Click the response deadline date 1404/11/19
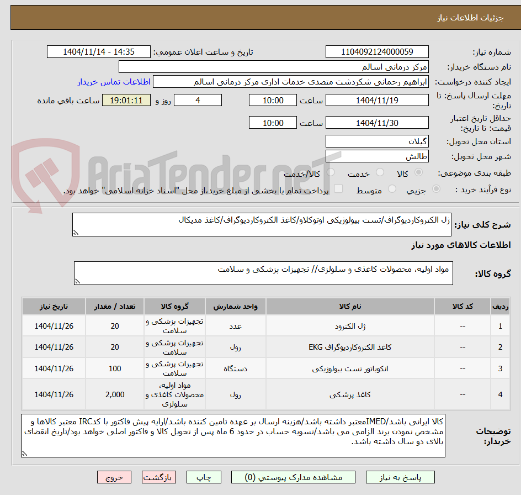Image resolution: width=521 pixels, height=495 pixels. point(377,100)
